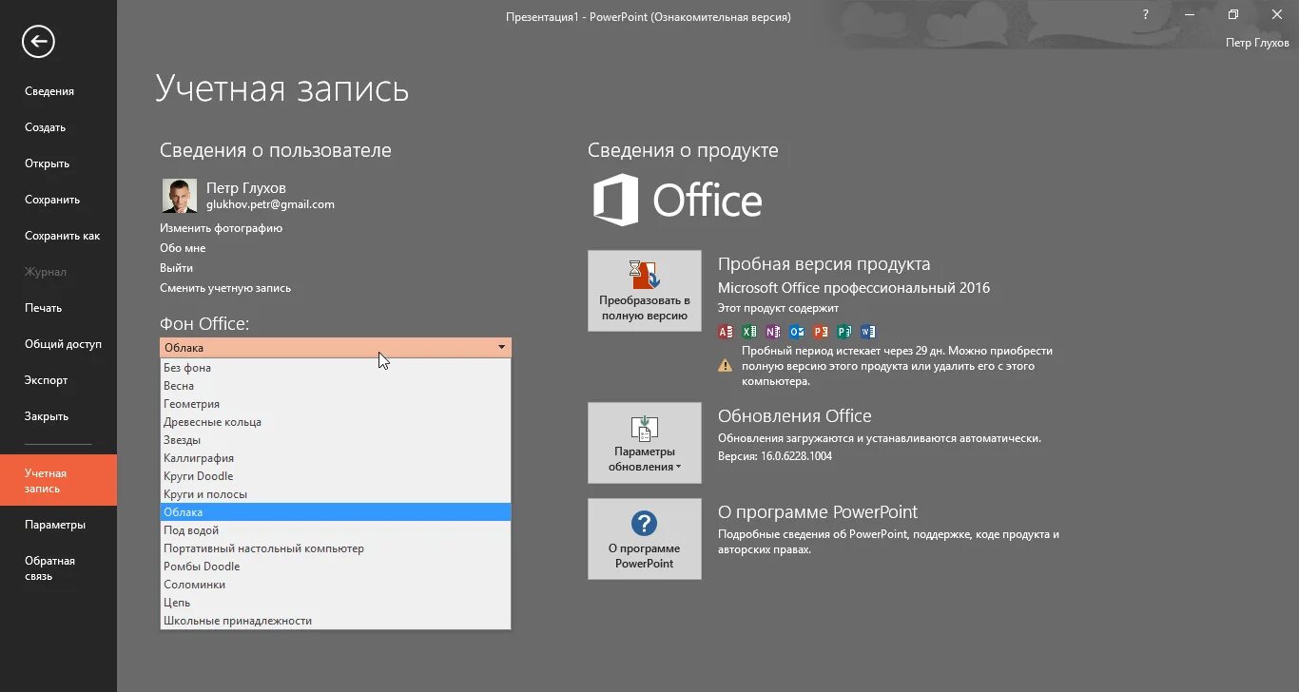Select Учетная запись sidebar tab
Image resolution: width=1299 pixels, height=692 pixels.
(x=58, y=480)
